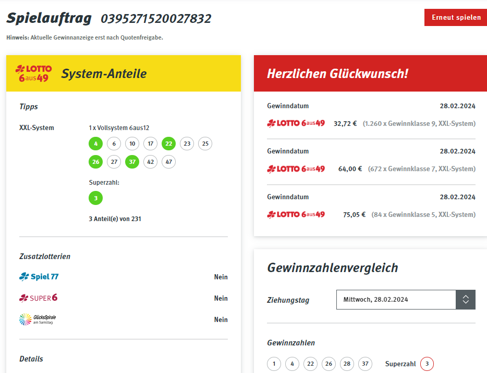Select tip number 6
This screenshot has height=373, width=487.
point(114,144)
